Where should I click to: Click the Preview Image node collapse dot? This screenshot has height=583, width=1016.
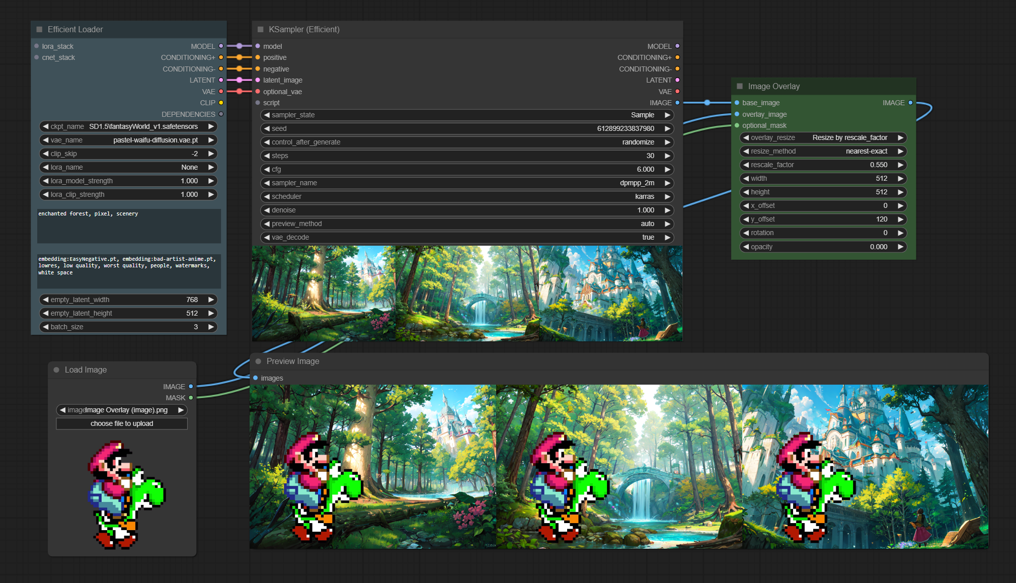click(258, 361)
